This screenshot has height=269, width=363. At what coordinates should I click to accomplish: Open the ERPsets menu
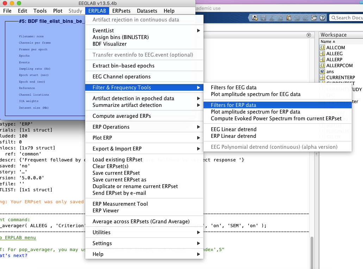pyautogui.click(x=121, y=11)
